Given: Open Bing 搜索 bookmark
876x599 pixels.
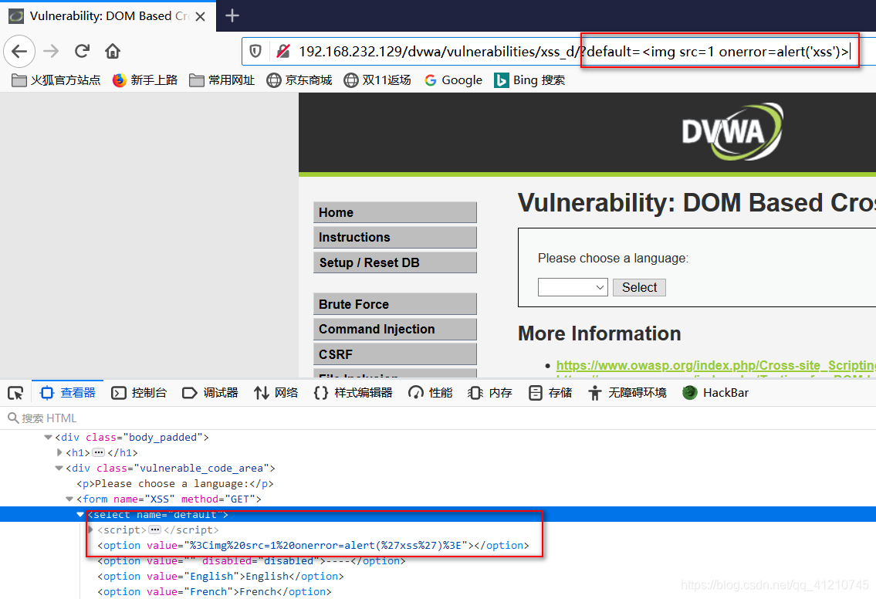Looking at the screenshot, I should [x=529, y=80].
